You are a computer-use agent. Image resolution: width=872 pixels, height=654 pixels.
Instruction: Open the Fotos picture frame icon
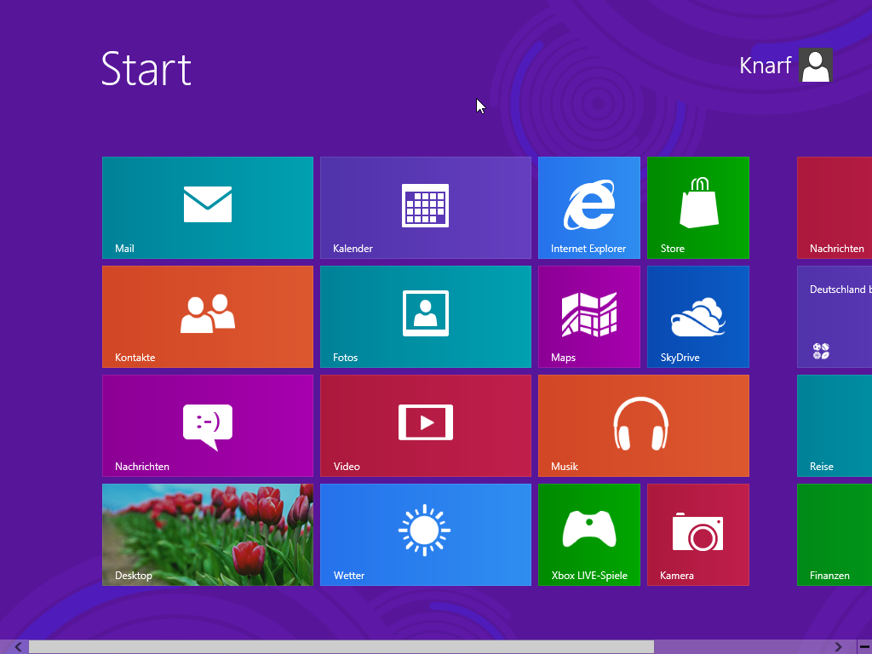pyautogui.click(x=426, y=313)
